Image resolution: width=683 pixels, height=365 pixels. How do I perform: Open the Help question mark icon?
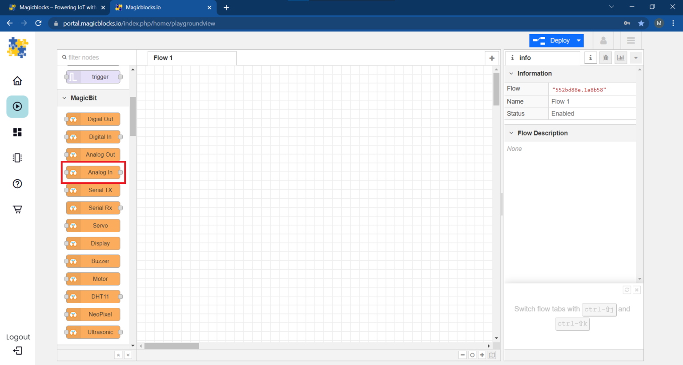(x=17, y=184)
